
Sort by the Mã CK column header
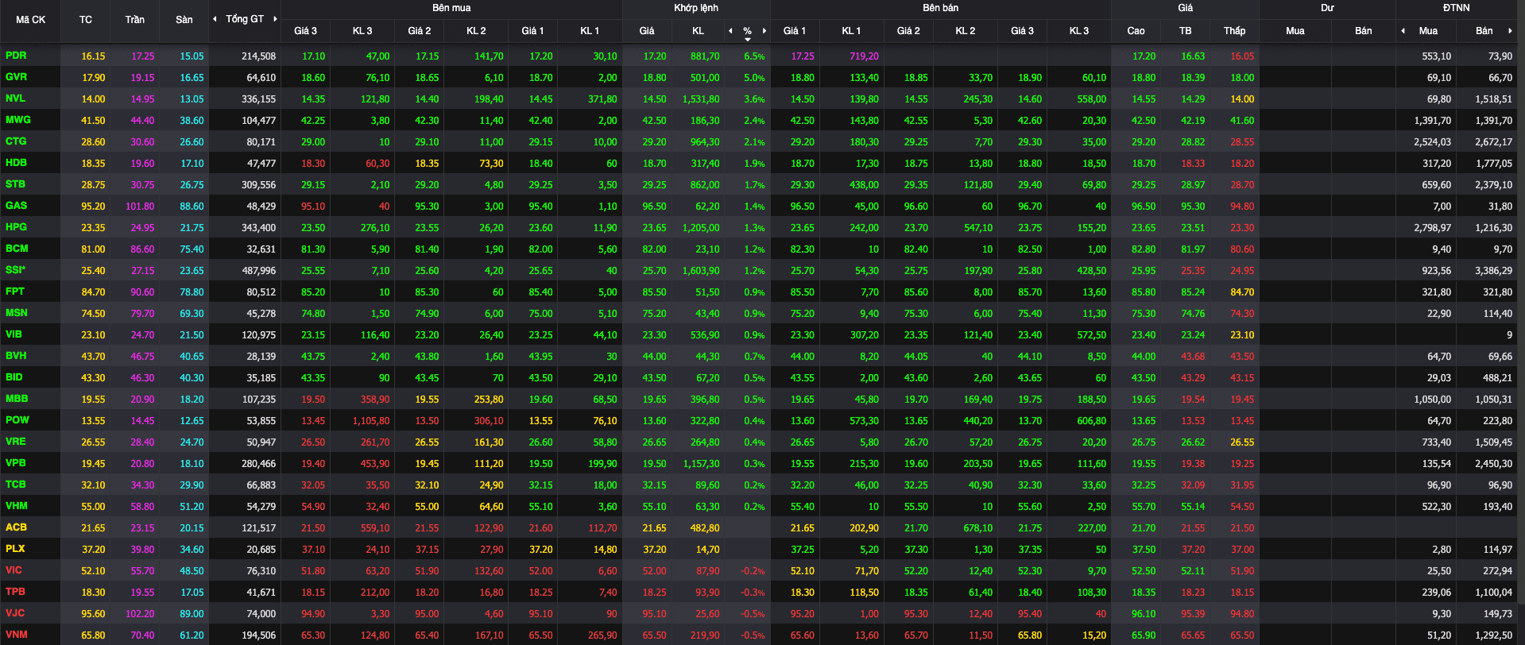(x=31, y=20)
